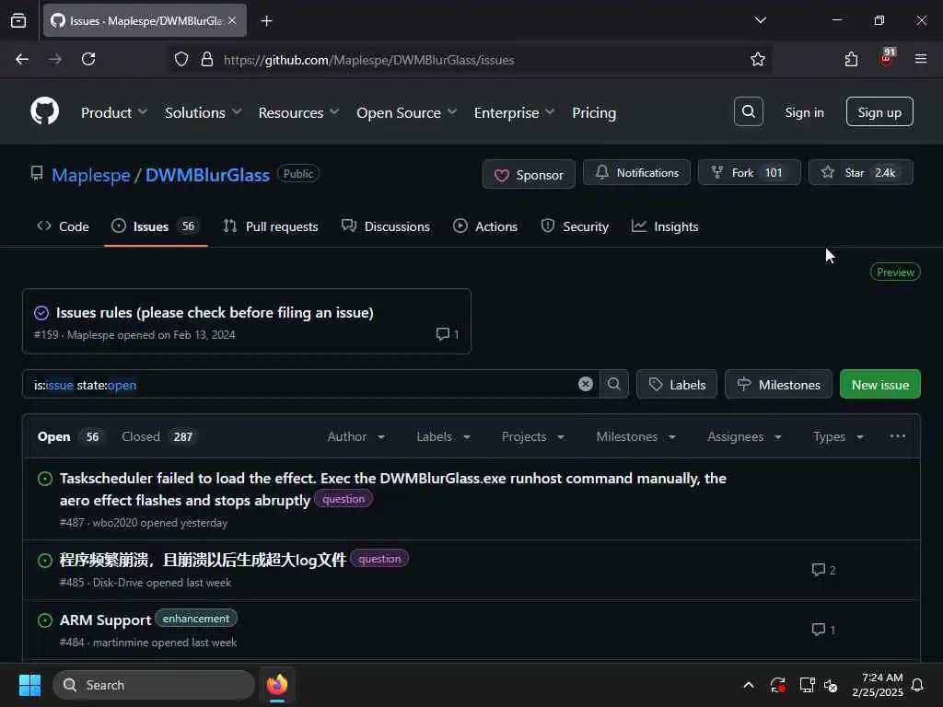Click the shield tracking protection icon
The height and width of the screenshot is (707, 943).
click(181, 59)
